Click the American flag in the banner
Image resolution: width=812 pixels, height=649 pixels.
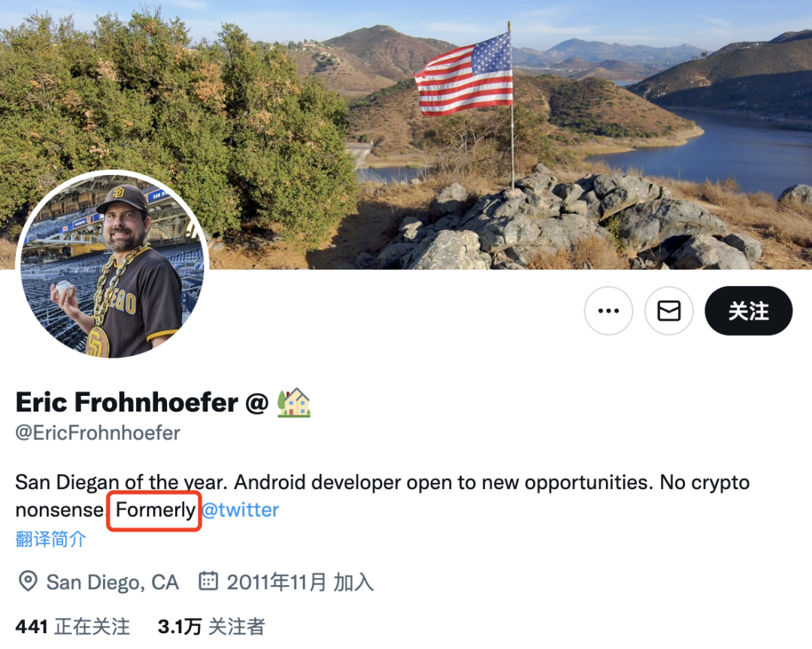[x=464, y=74]
